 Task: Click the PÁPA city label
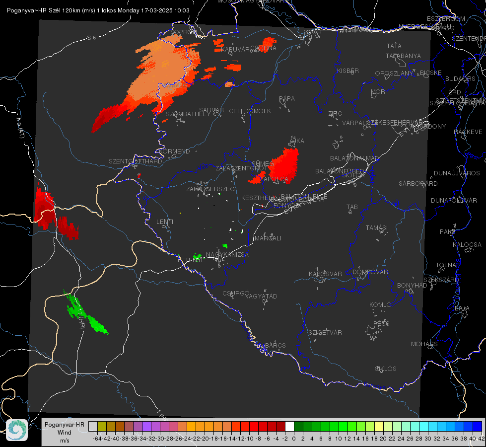[x=287, y=98]
